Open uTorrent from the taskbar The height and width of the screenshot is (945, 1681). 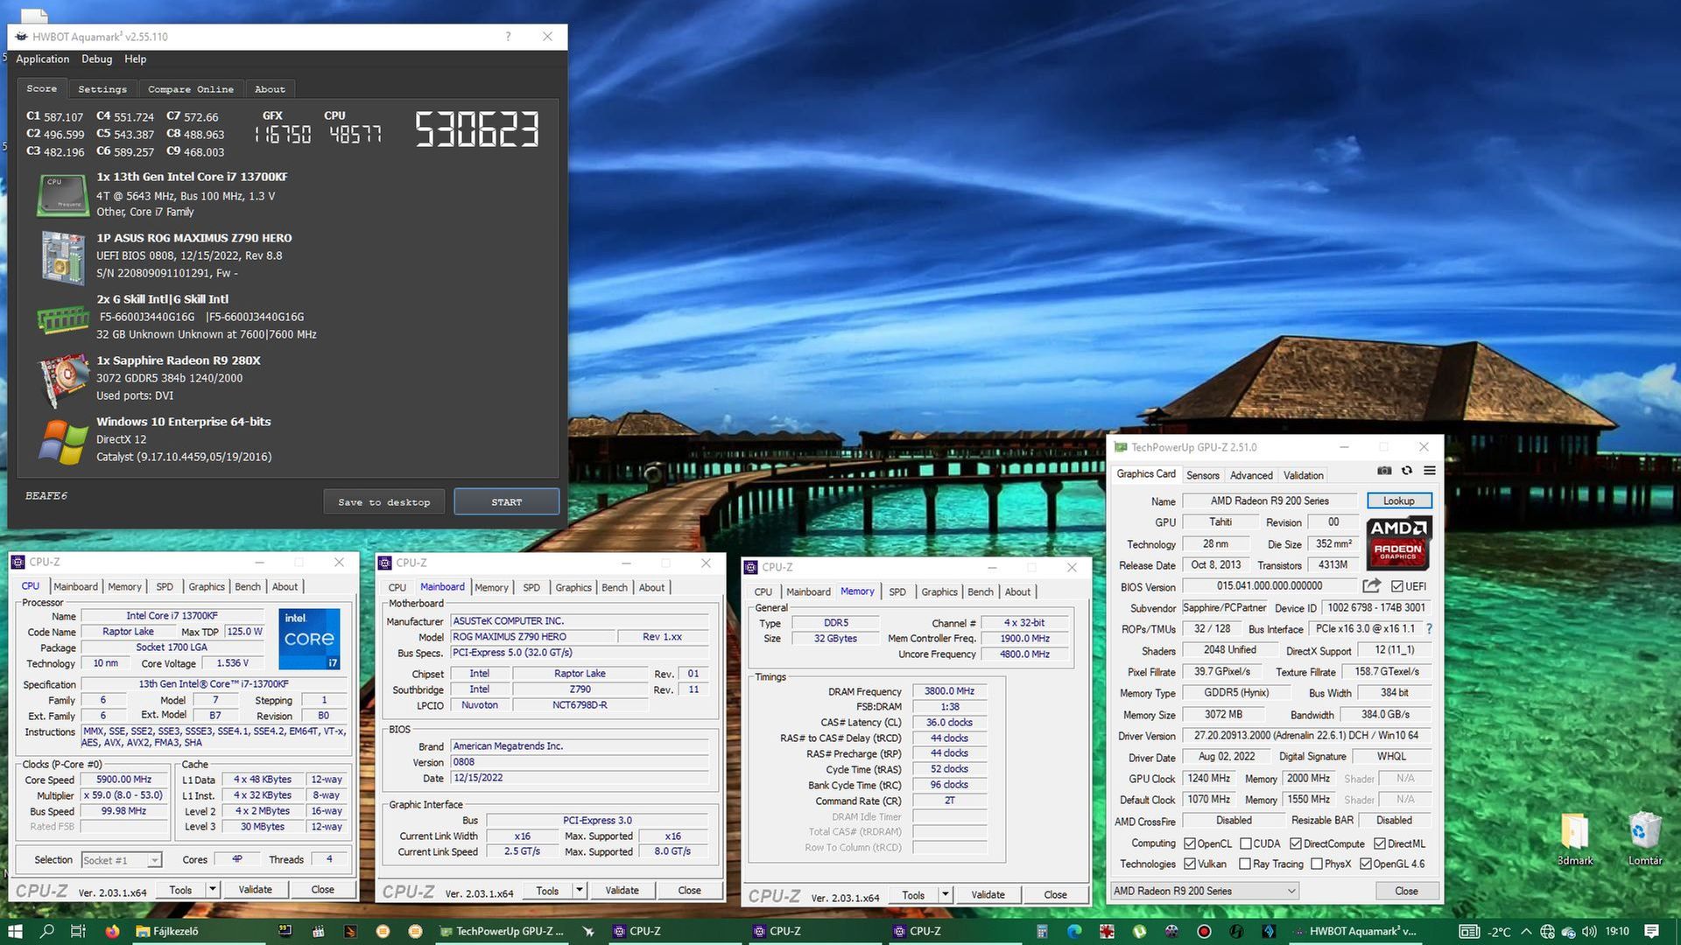click(1139, 931)
